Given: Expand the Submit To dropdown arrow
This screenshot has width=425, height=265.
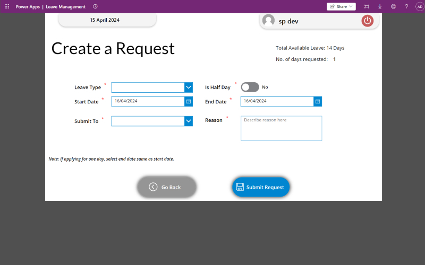Looking at the screenshot, I should click(189, 121).
